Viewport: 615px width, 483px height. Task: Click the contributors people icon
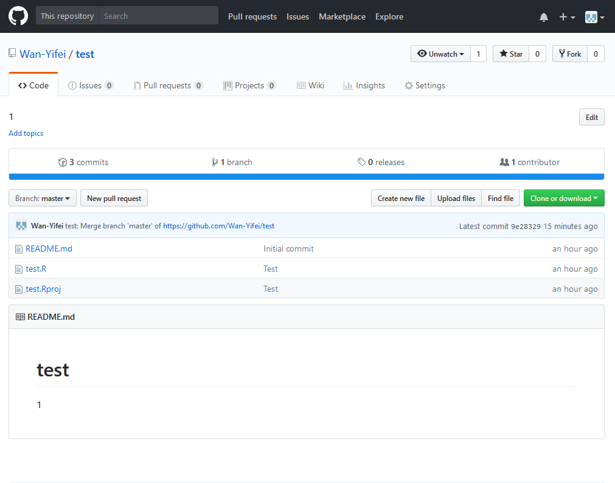(504, 162)
